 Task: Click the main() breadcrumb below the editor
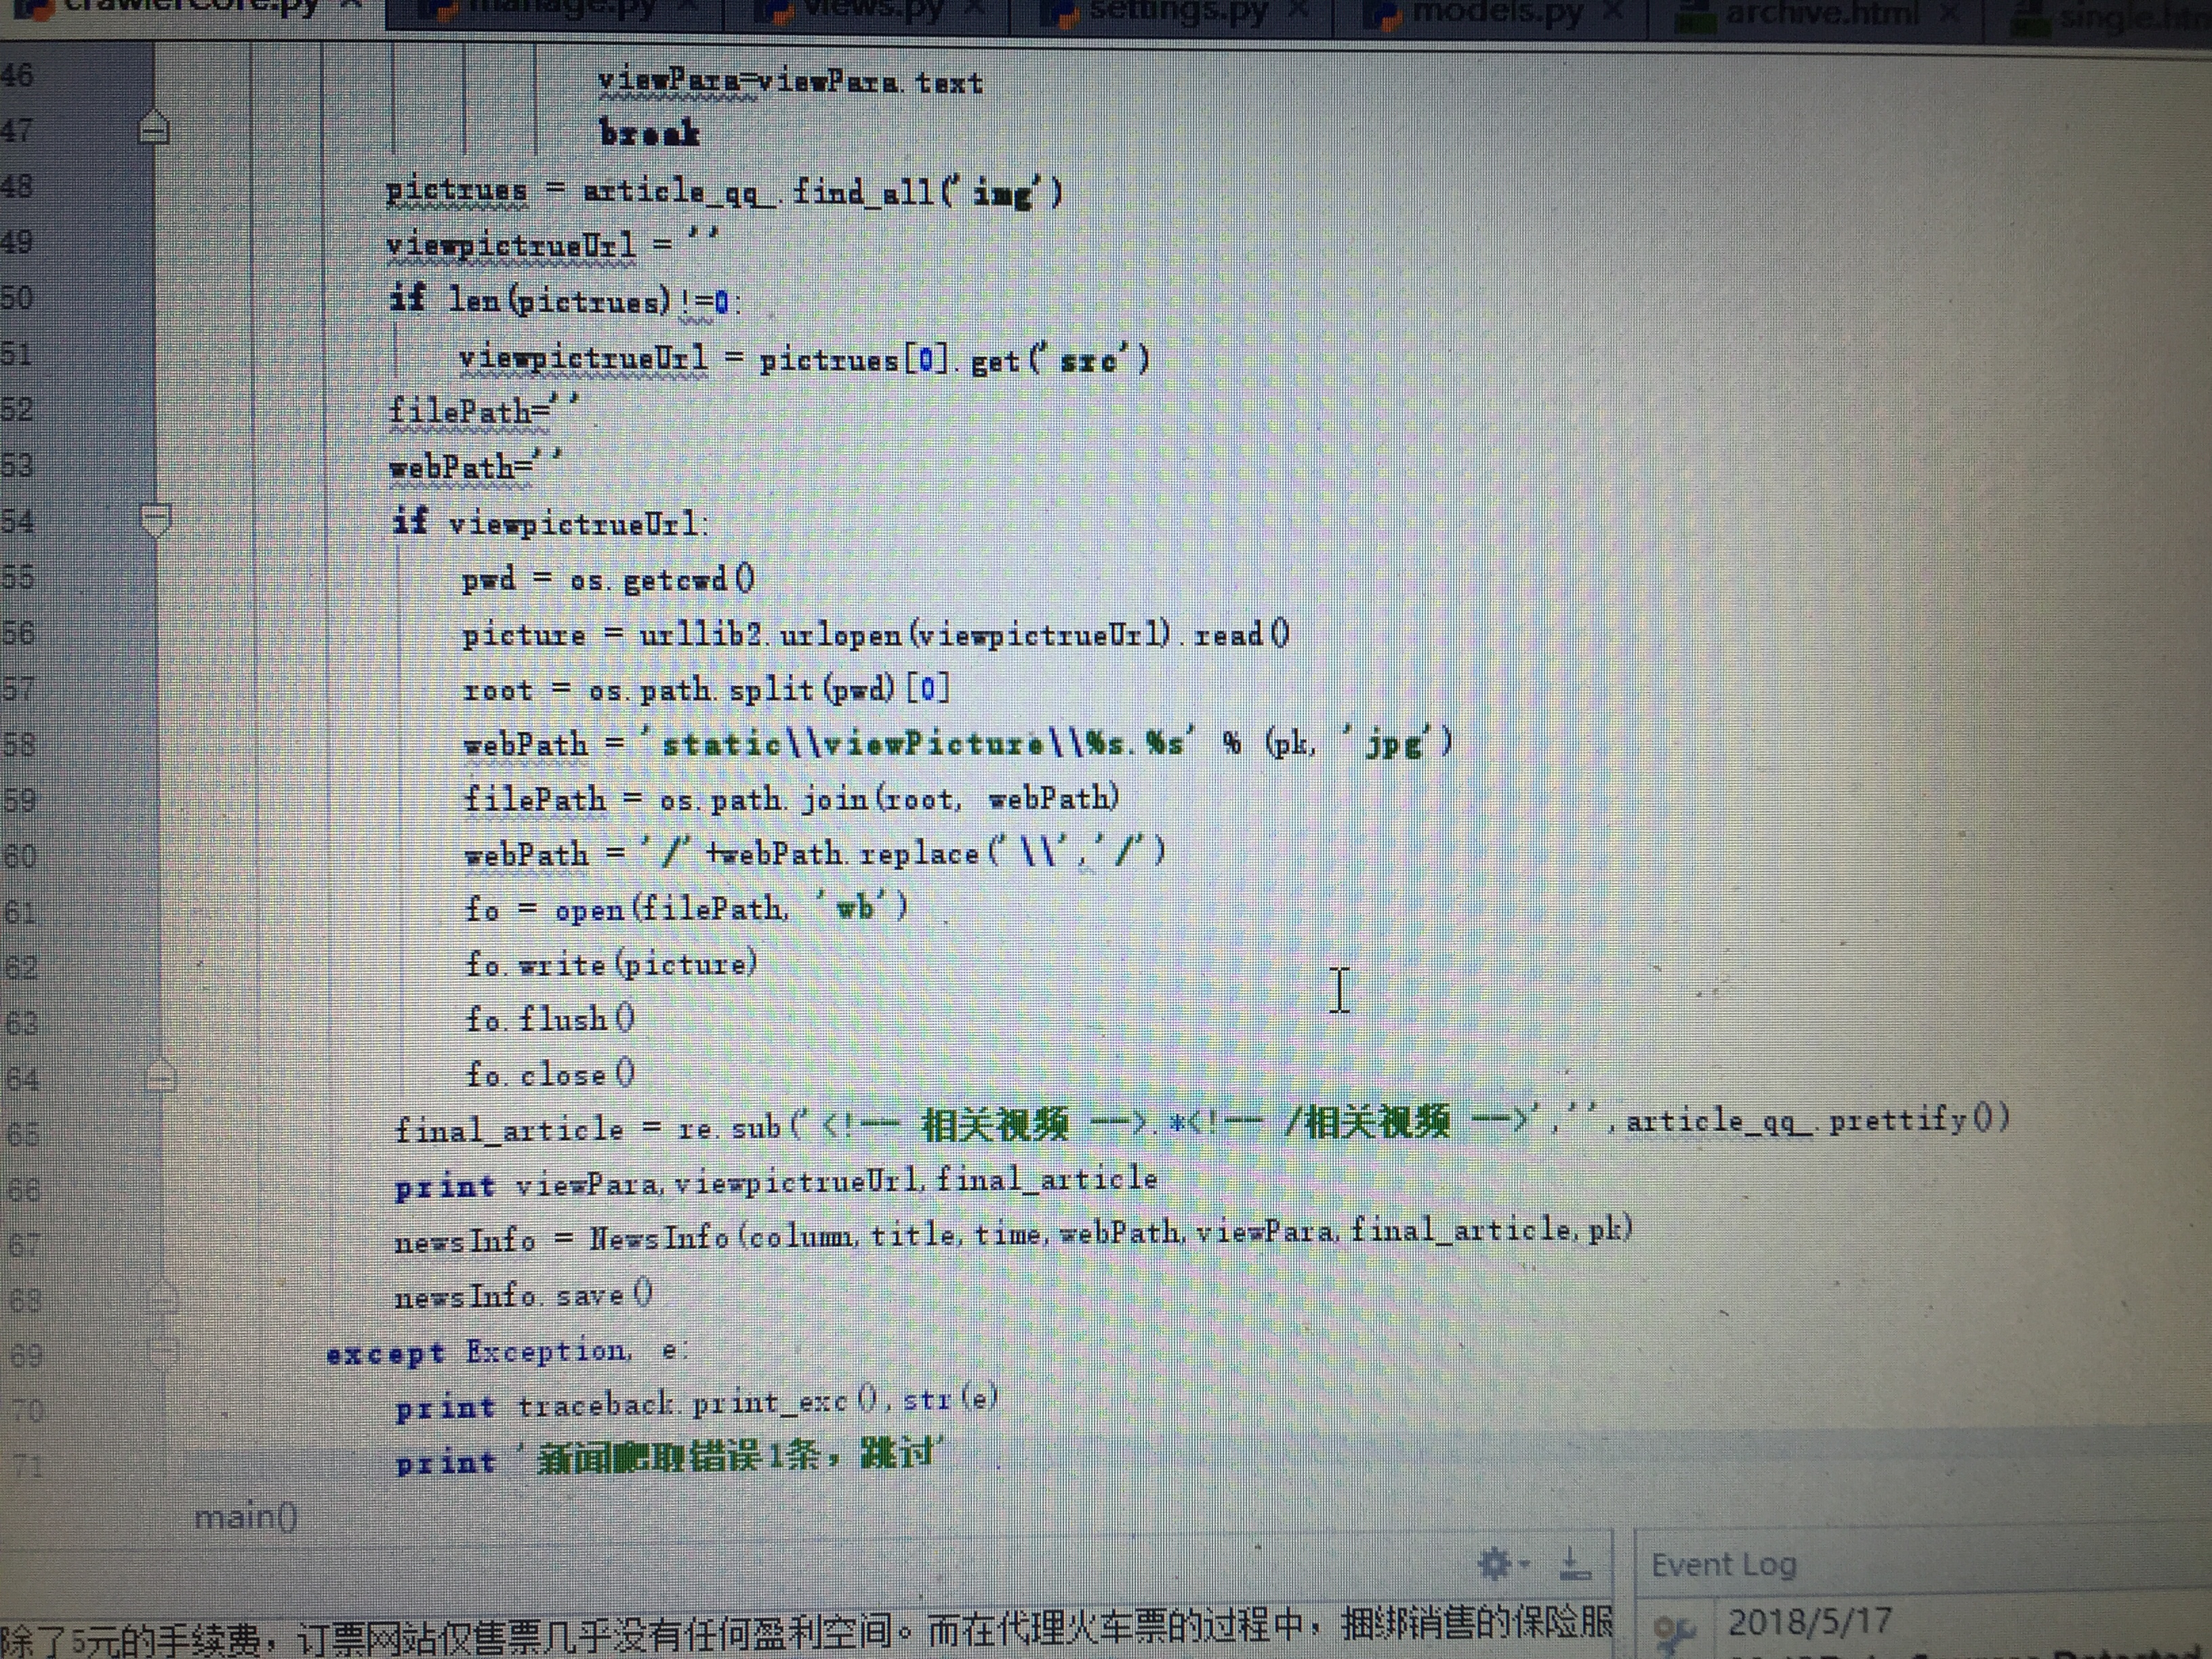(x=246, y=1517)
